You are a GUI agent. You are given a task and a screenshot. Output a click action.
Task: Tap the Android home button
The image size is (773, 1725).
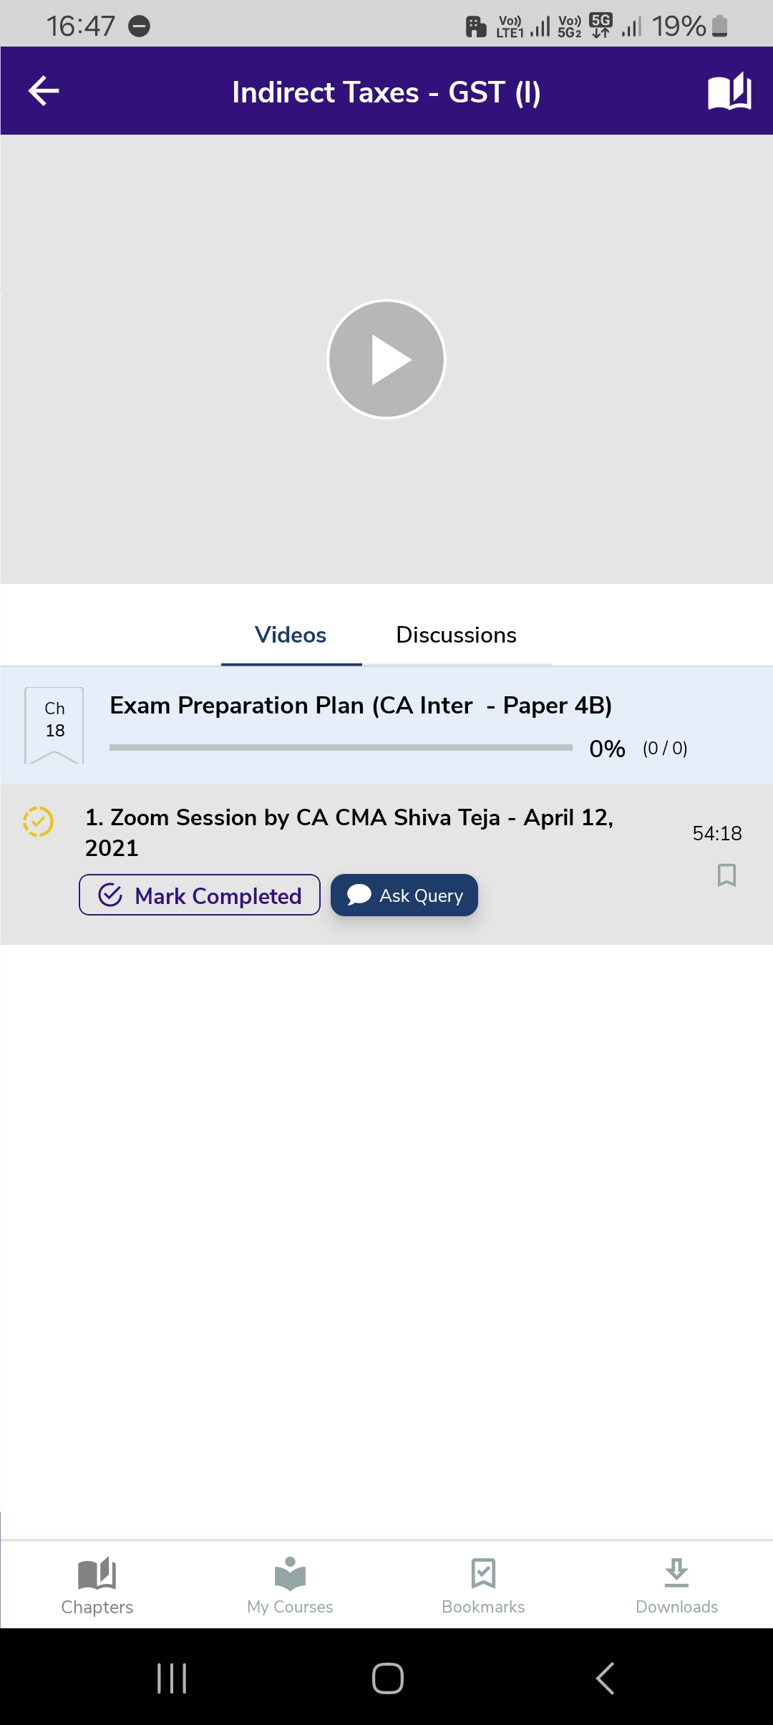coord(387,1678)
